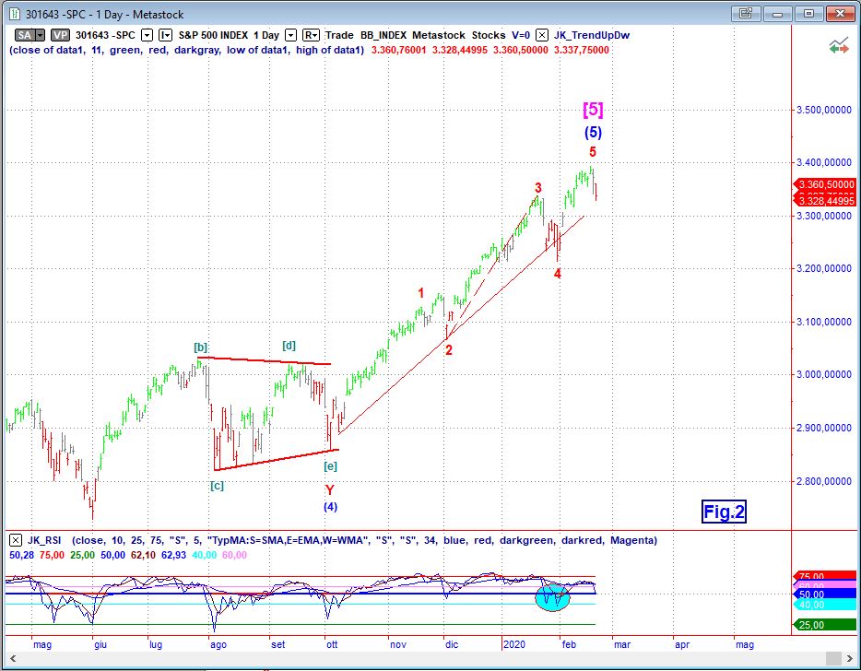Click the chart window icon in the title bar
861x671 pixels.
tap(14, 14)
